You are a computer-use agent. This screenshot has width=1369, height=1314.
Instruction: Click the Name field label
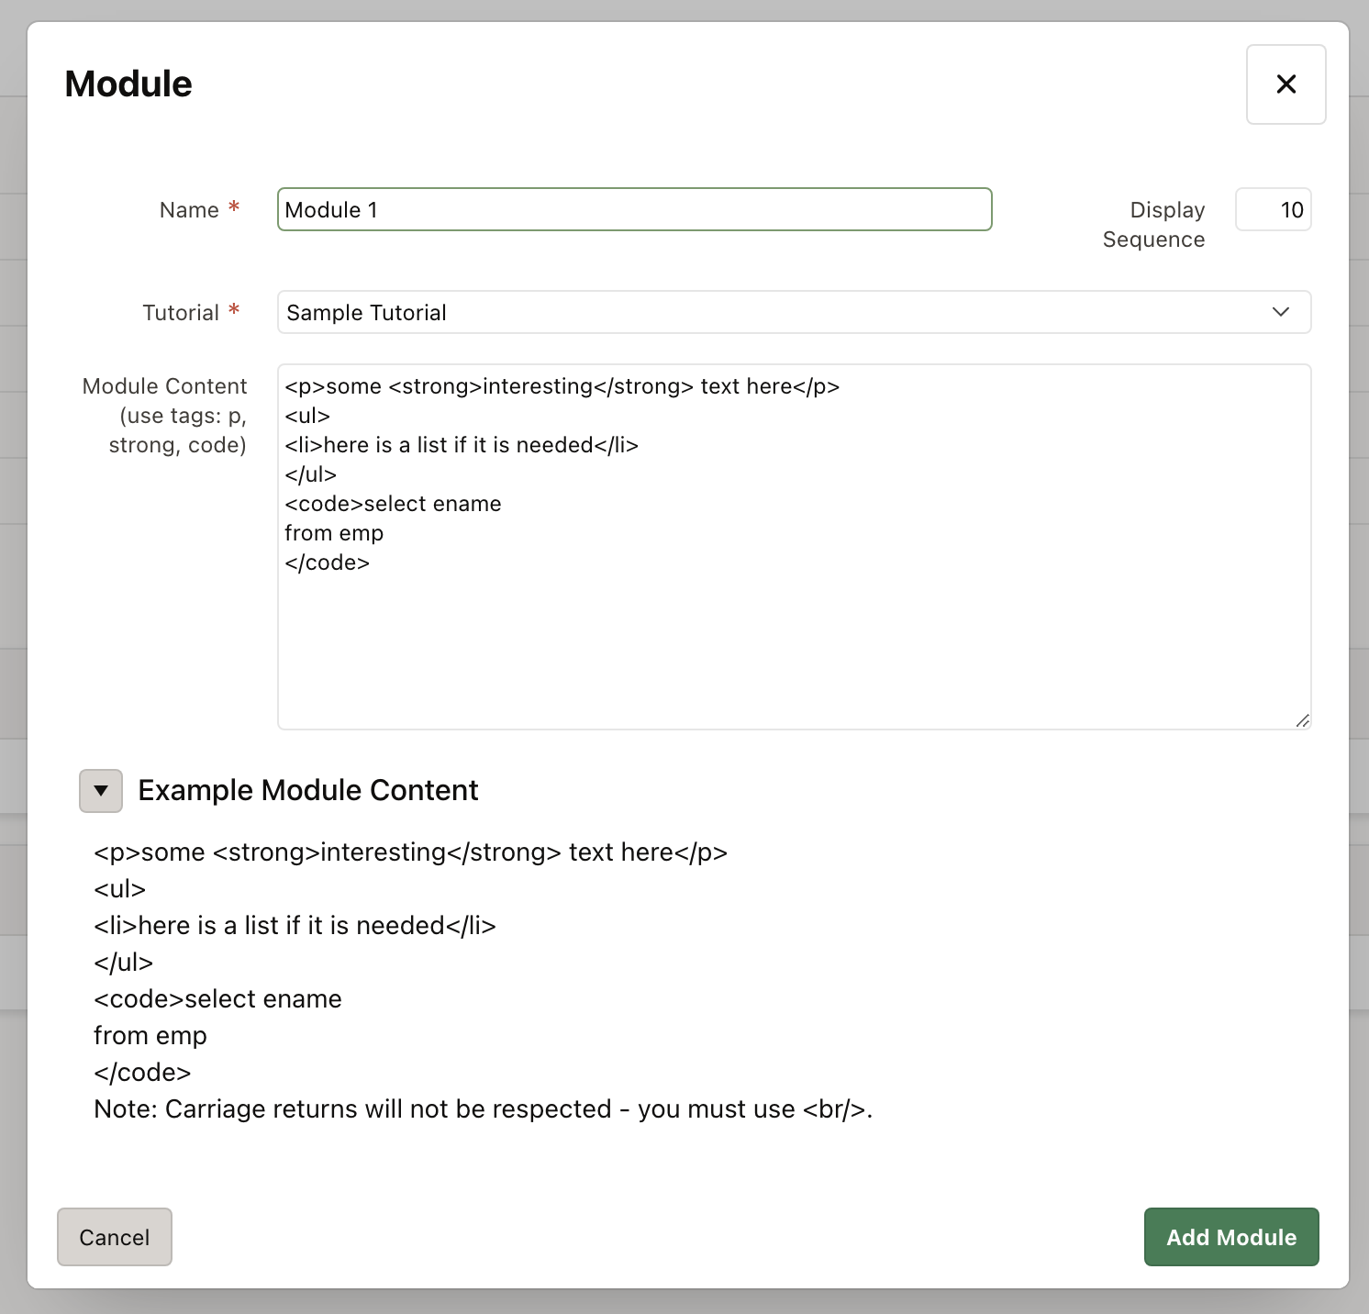click(x=189, y=210)
